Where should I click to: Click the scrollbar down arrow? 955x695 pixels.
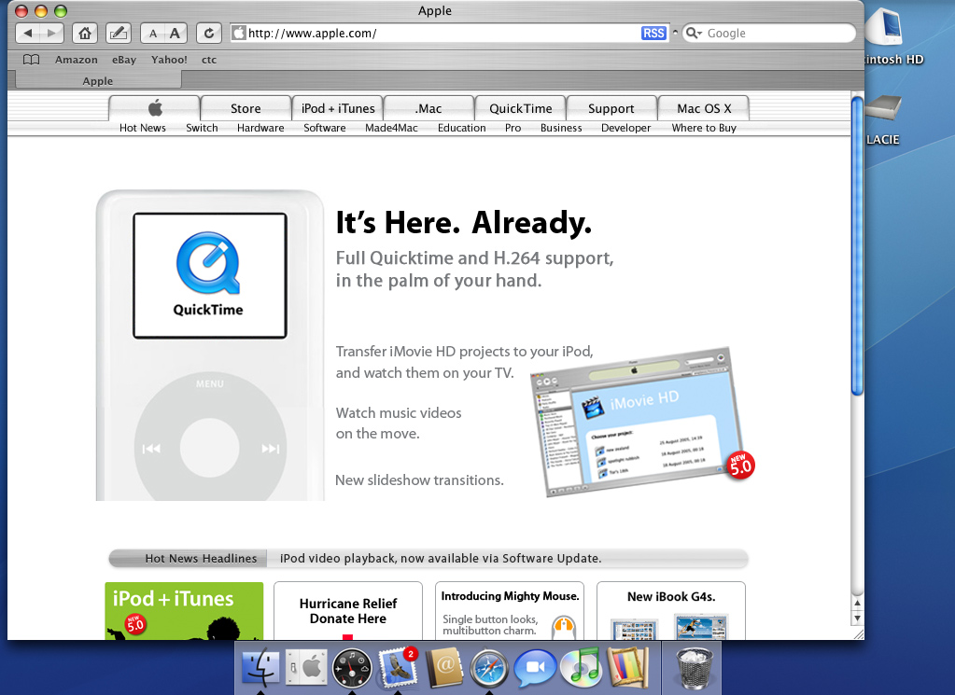[857, 619]
